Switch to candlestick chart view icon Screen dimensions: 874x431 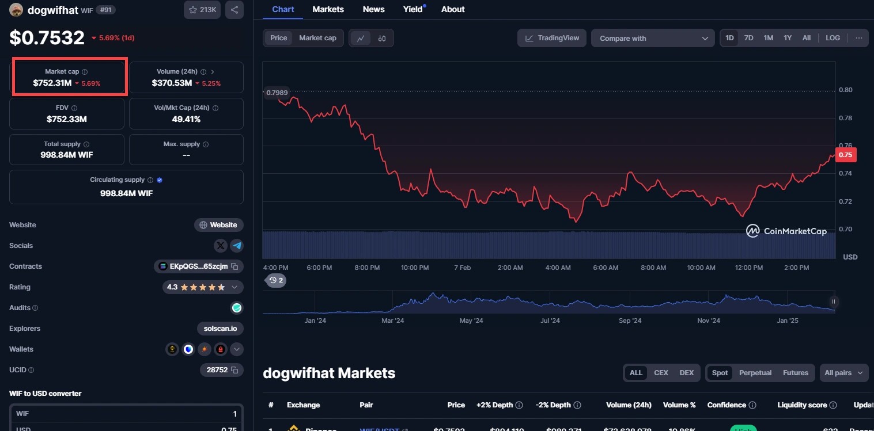[381, 39]
